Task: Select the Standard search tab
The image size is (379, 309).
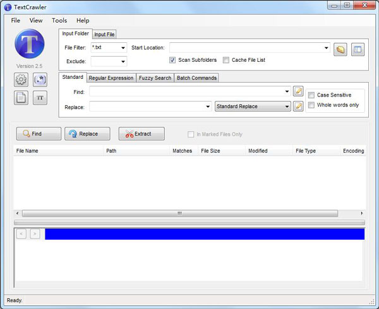Action: (73, 77)
